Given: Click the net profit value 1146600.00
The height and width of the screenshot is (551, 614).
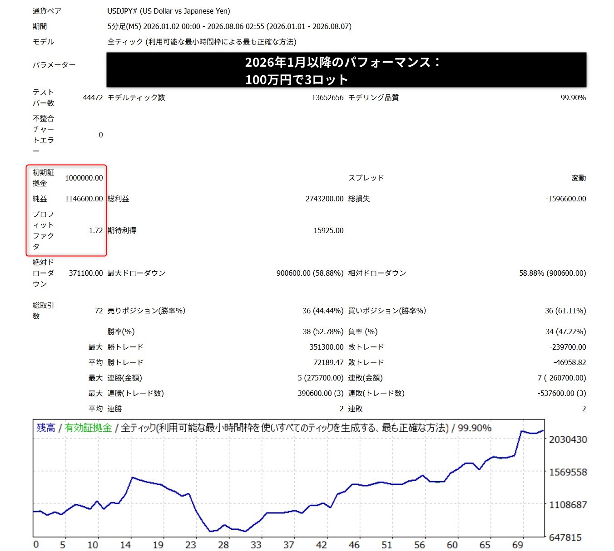Looking at the screenshot, I should [84, 199].
